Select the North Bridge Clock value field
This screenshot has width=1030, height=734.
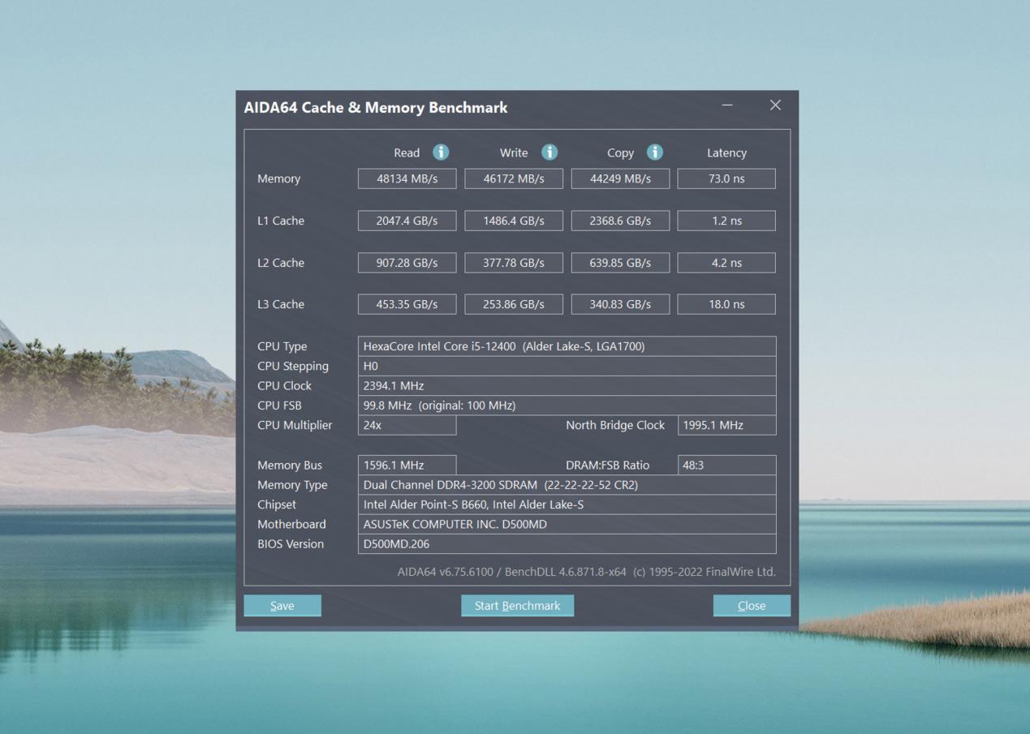tap(726, 425)
